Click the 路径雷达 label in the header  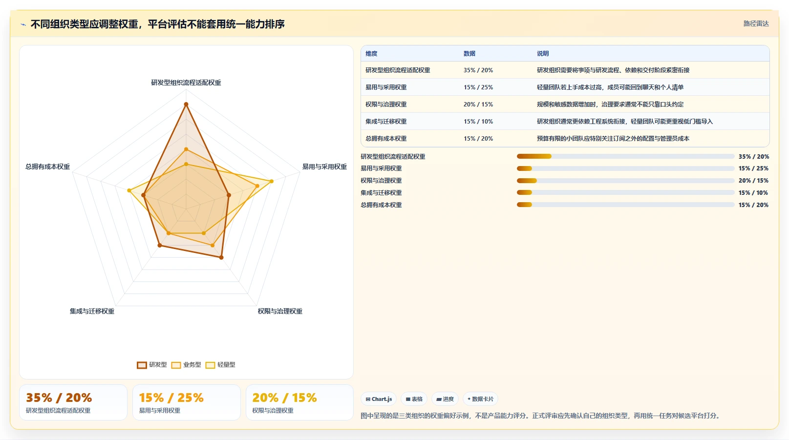tap(756, 23)
